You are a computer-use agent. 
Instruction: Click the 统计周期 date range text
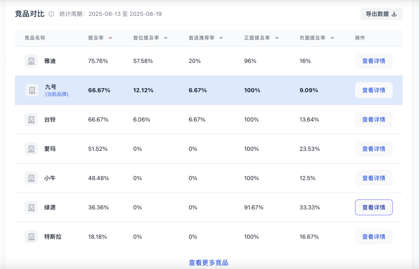(111, 14)
